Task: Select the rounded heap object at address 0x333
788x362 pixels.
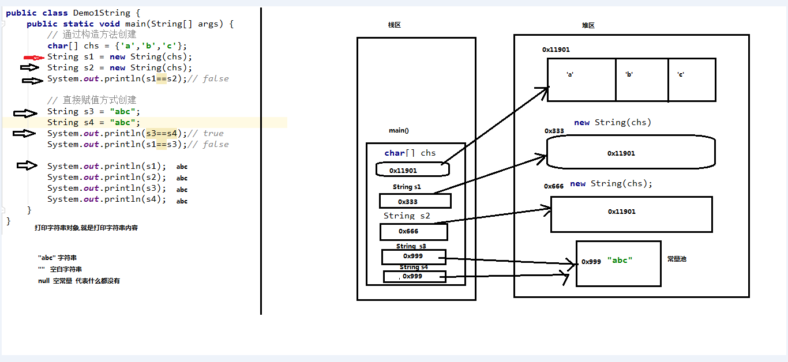Action: click(631, 153)
